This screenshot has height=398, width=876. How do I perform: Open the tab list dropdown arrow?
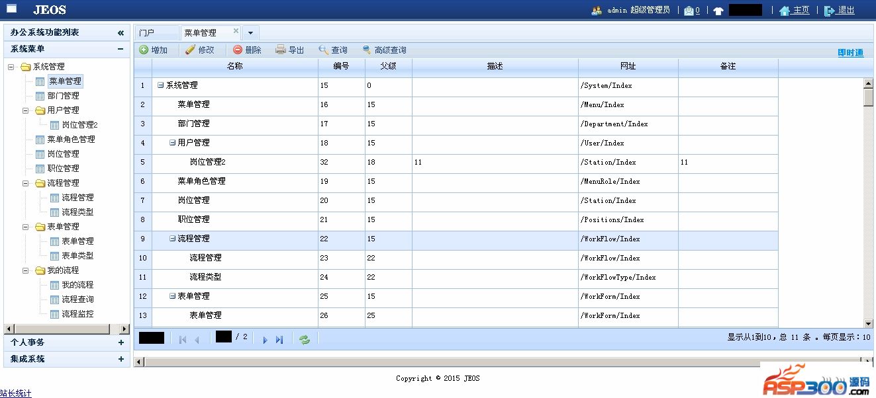click(251, 33)
